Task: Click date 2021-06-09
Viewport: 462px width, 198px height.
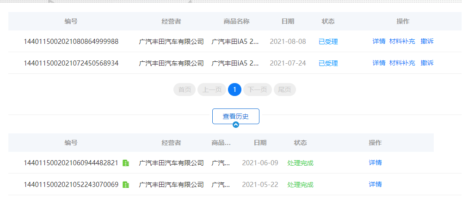Action: point(260,163)
